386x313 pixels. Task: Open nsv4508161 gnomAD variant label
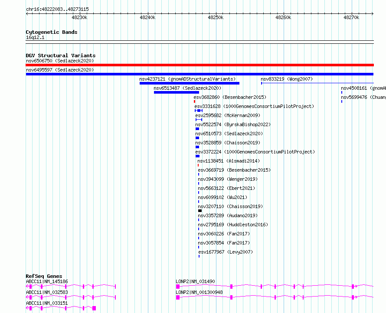(363, 88)
